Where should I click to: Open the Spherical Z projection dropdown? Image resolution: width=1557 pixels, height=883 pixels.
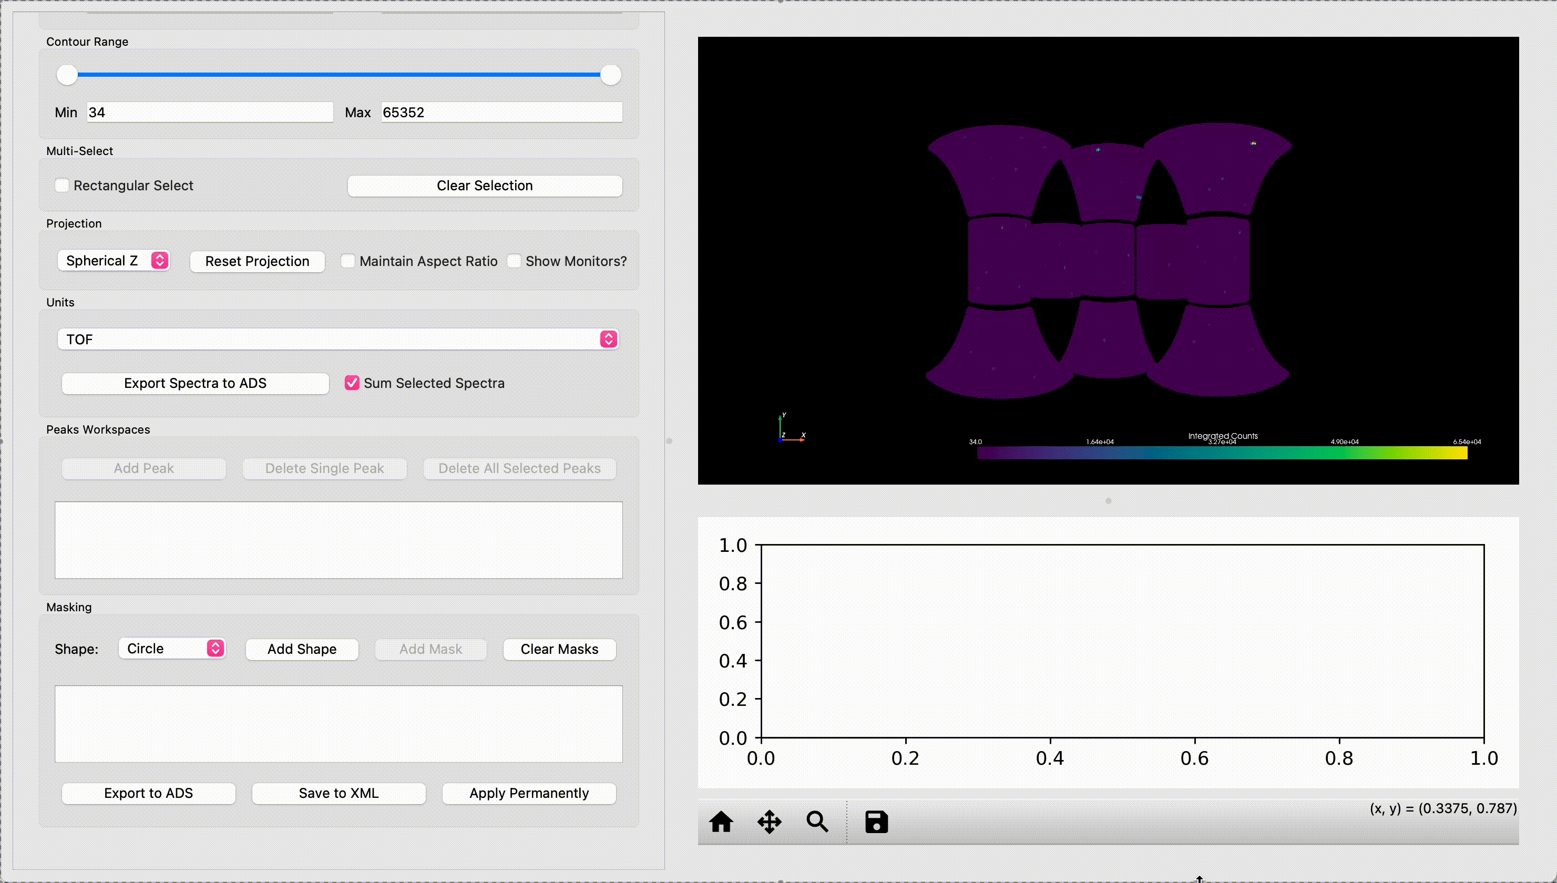click(x=114, y=261)
